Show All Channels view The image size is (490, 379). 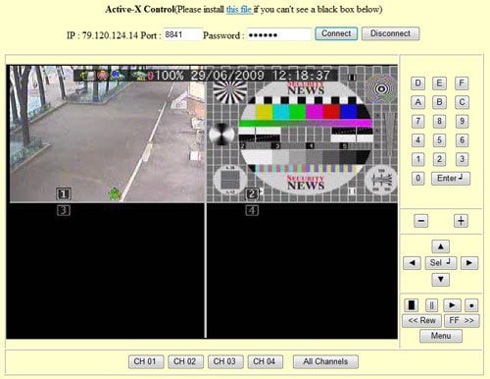pos(325,361)
